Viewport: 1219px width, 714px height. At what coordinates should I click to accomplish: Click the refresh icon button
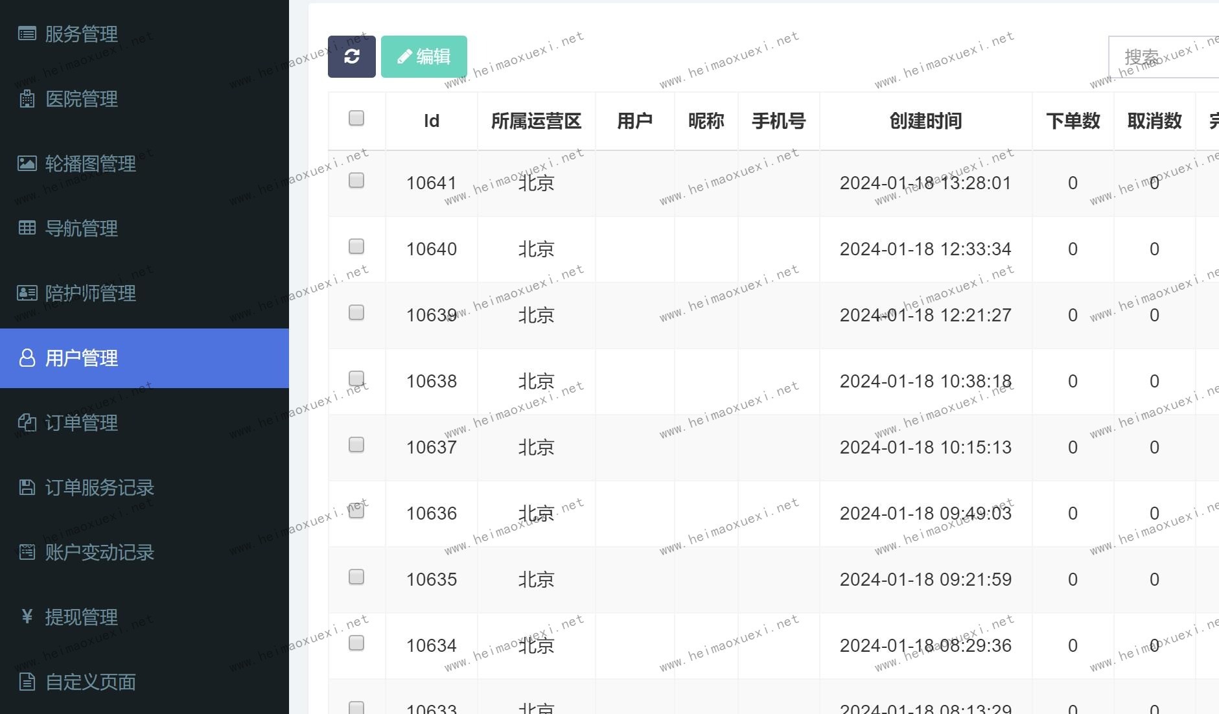pos(351,56)
